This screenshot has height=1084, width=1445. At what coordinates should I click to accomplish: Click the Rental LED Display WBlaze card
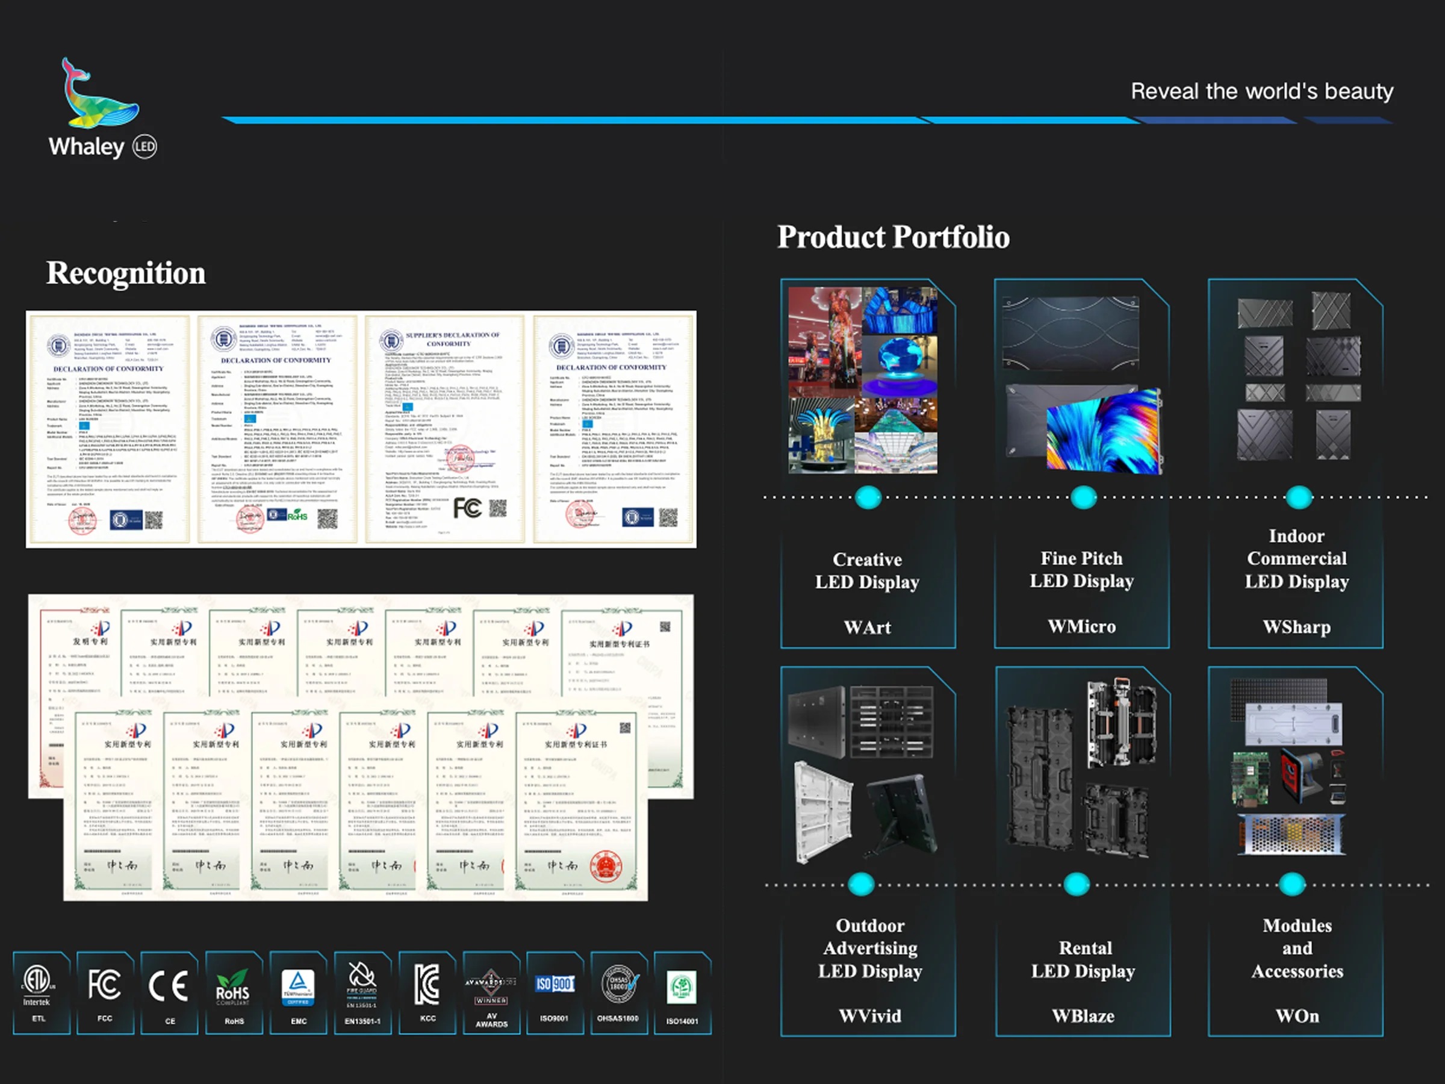click(x=1083, y=851)
